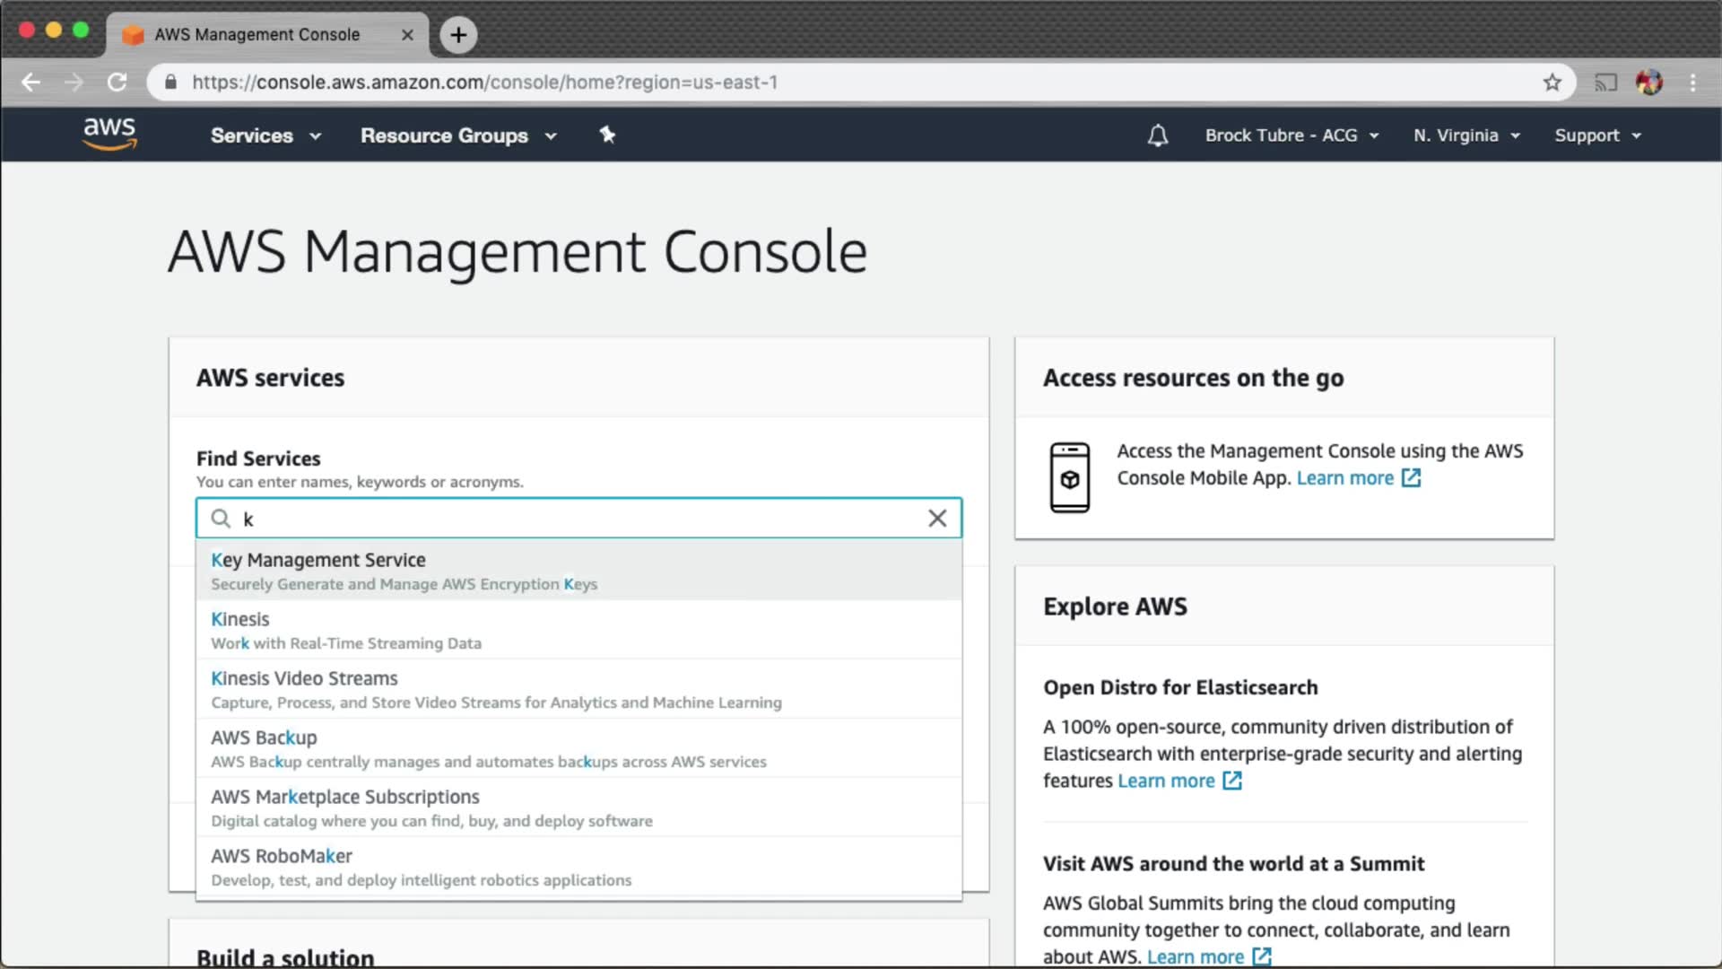Click in the Find Services search field
Viewport: 1722px width, 969px height.
(574, 519)
